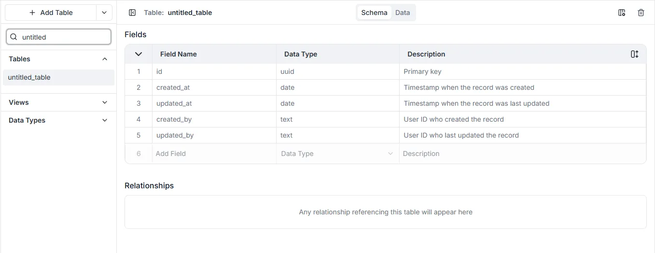Viewport: 655px width, 253px height.
Task: Toggle the sidebar panel icon
Action: [x=132, y=13]
